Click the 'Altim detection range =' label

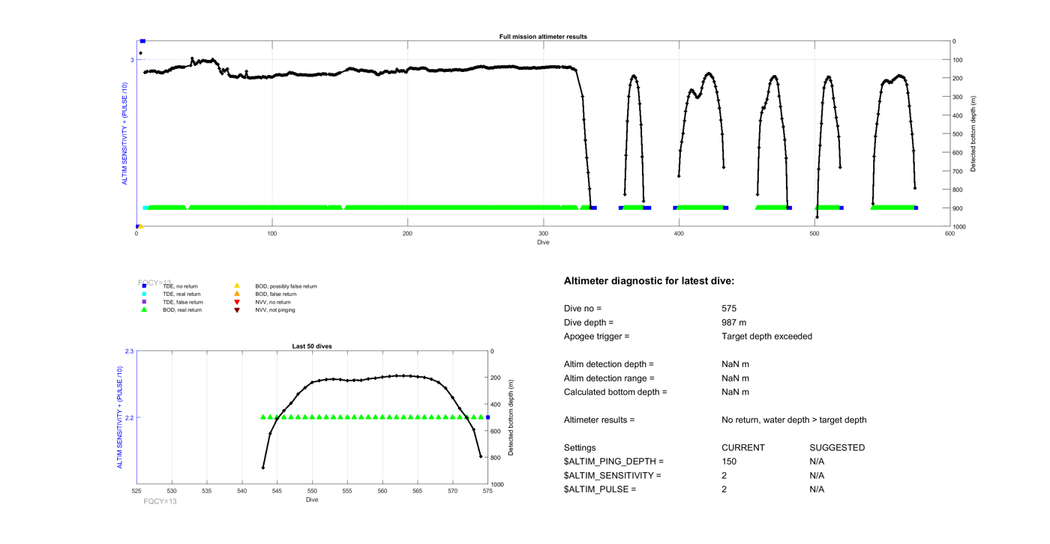point(609,378)
